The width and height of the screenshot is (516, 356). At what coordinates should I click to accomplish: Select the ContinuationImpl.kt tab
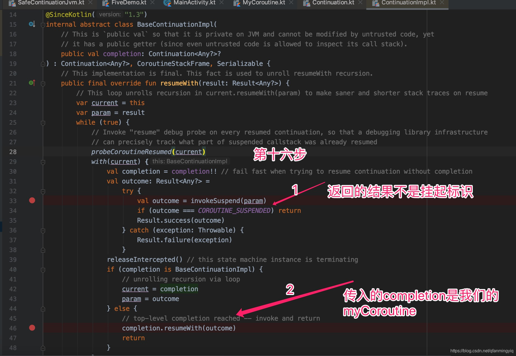[x=408, y=3]
